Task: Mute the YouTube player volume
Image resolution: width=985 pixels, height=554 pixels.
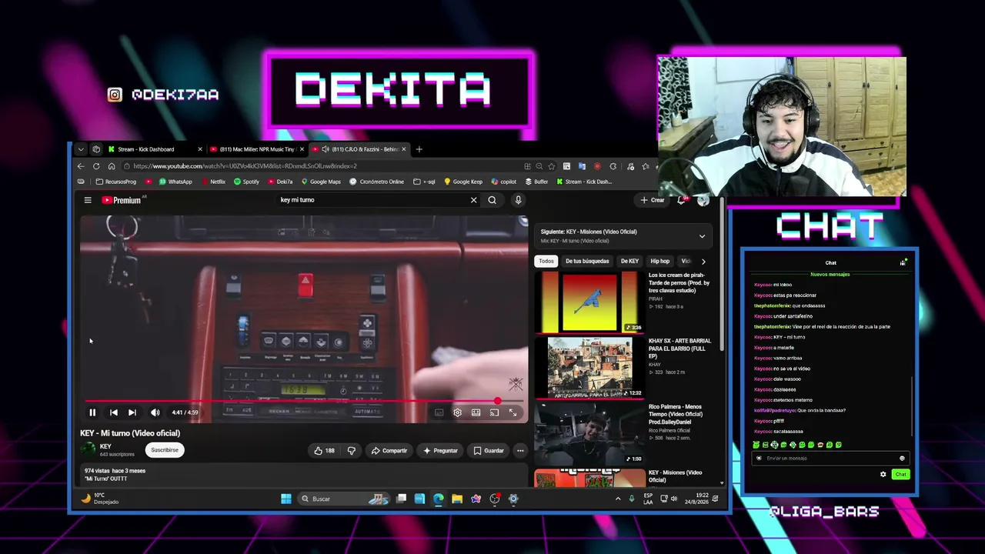Action: [x=155, y=412]
